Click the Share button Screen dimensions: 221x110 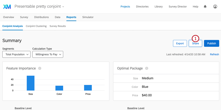pyautogui.click(x=195, y=43)
